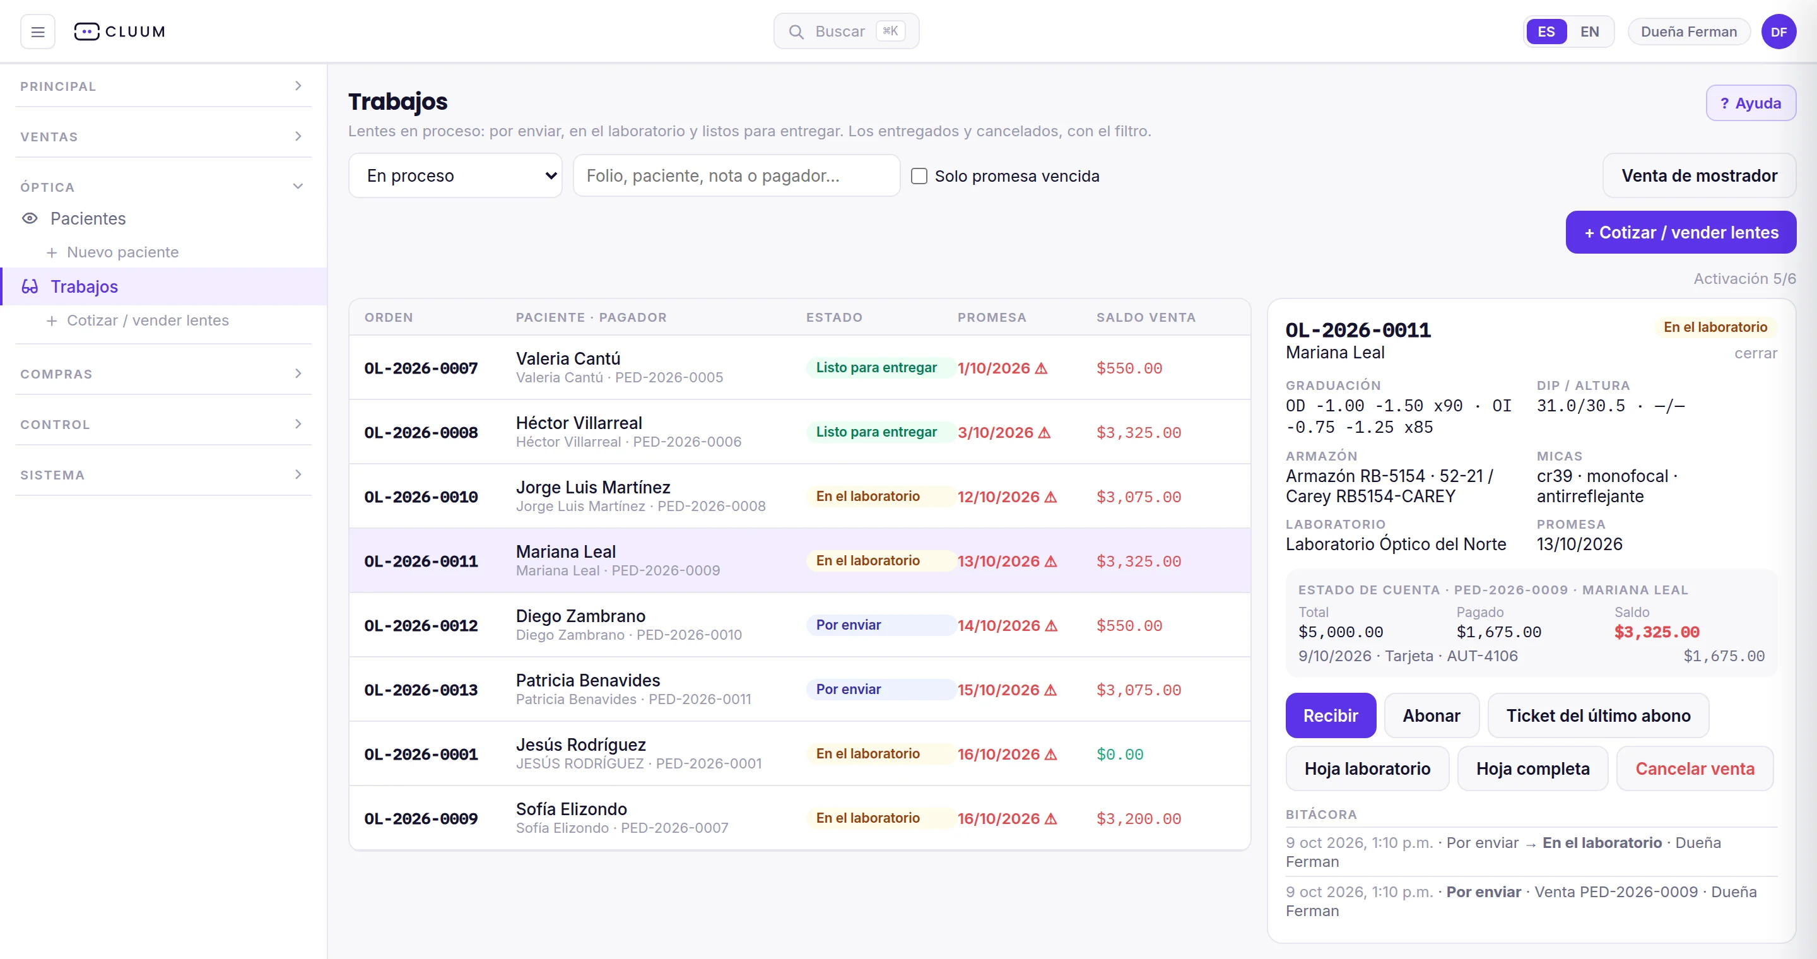Image resolution: width=1817 pixels, height=959 pixels.
Task: Expand the SISTEMA sidebar section
Action: click(x=163, y=474)
